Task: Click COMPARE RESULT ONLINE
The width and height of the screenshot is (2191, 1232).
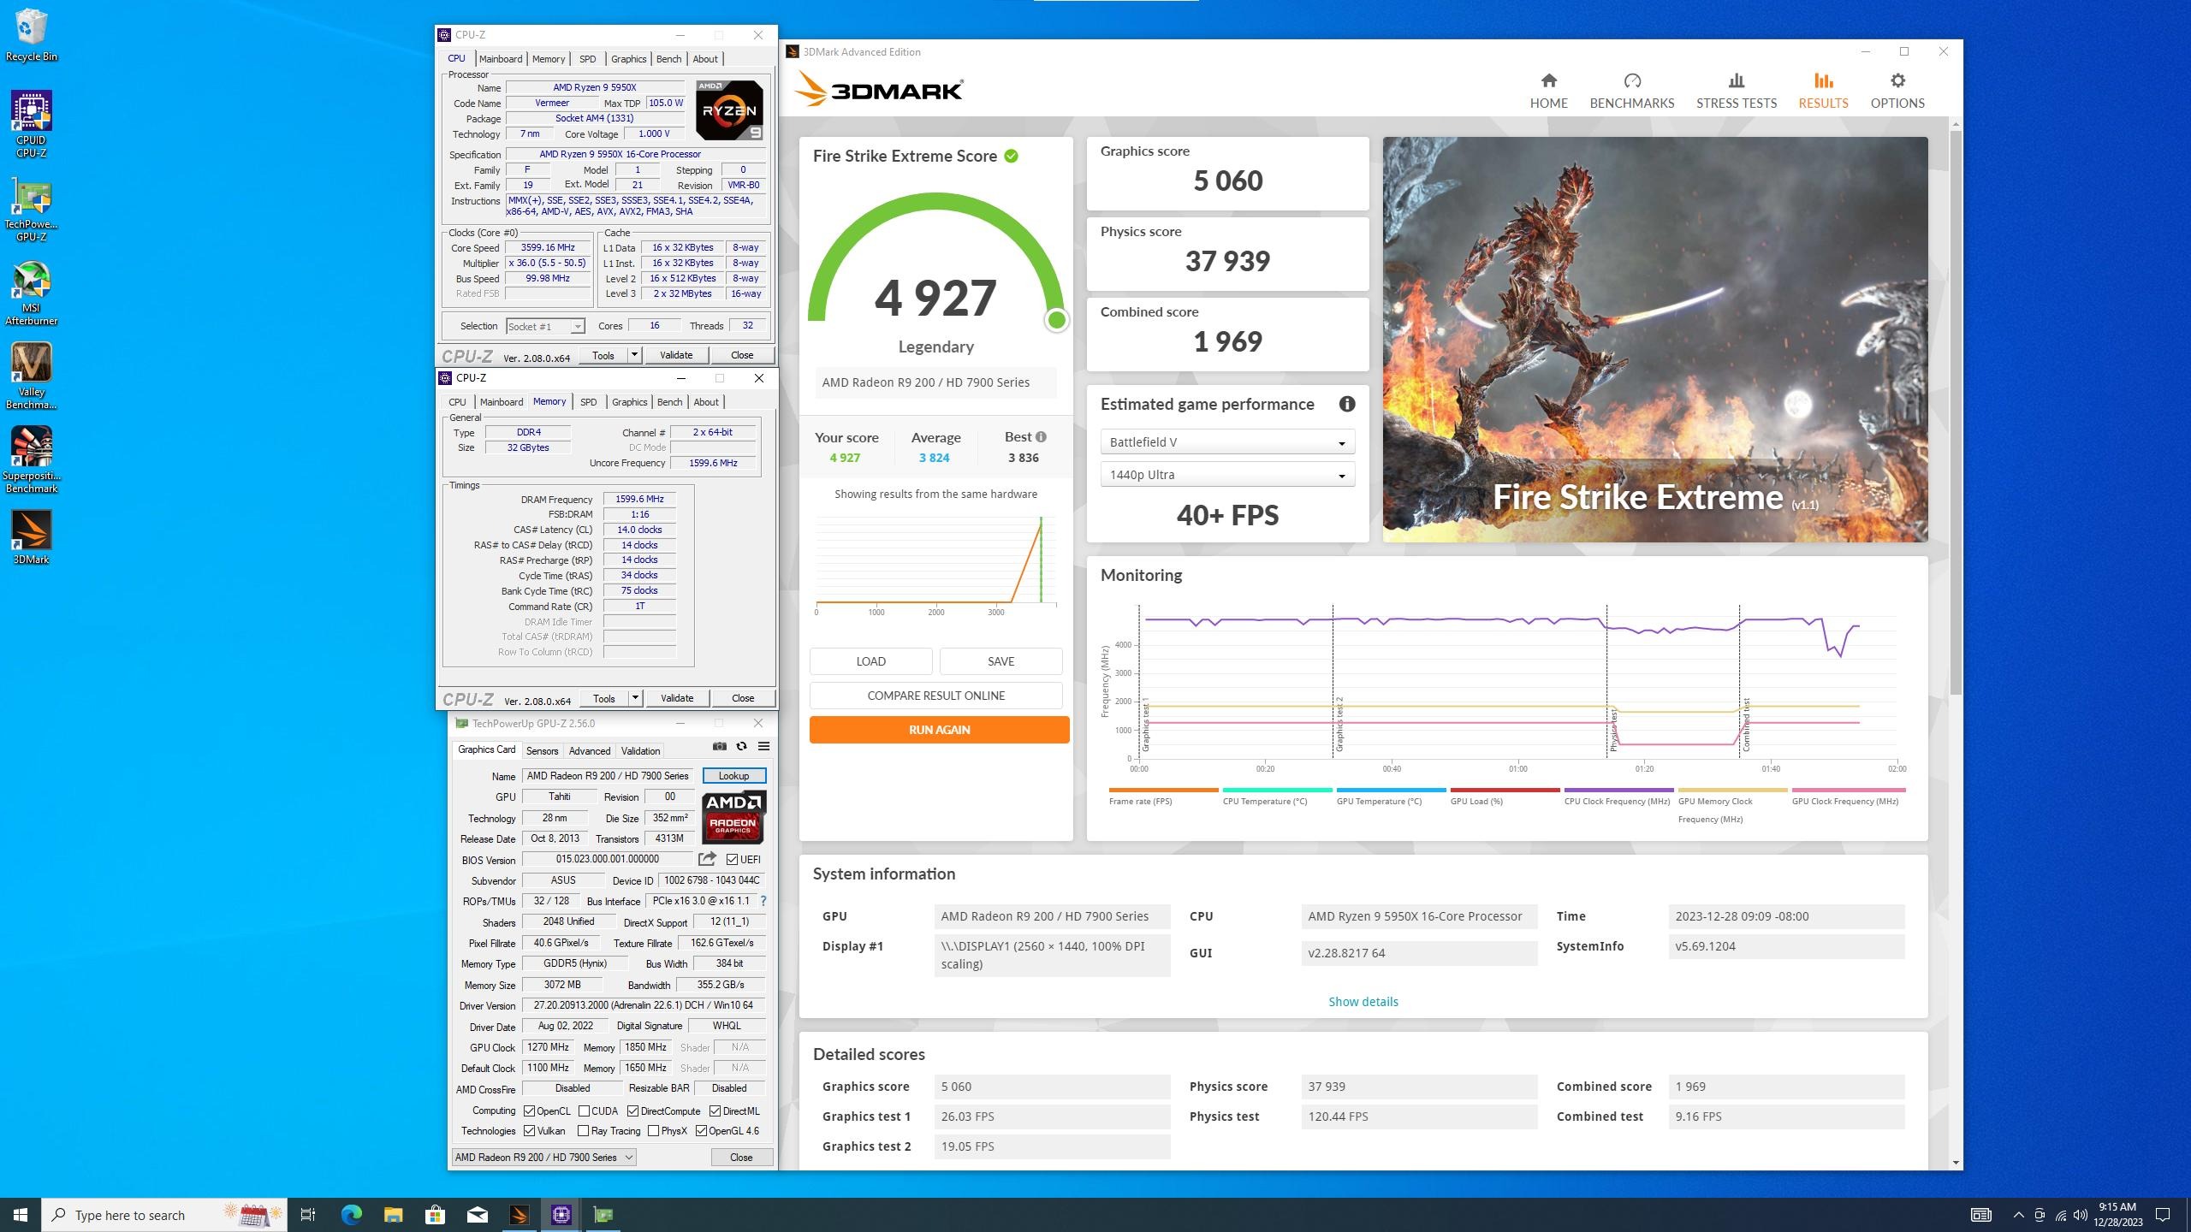Action: pyautogui.click(x=935, y=696)
